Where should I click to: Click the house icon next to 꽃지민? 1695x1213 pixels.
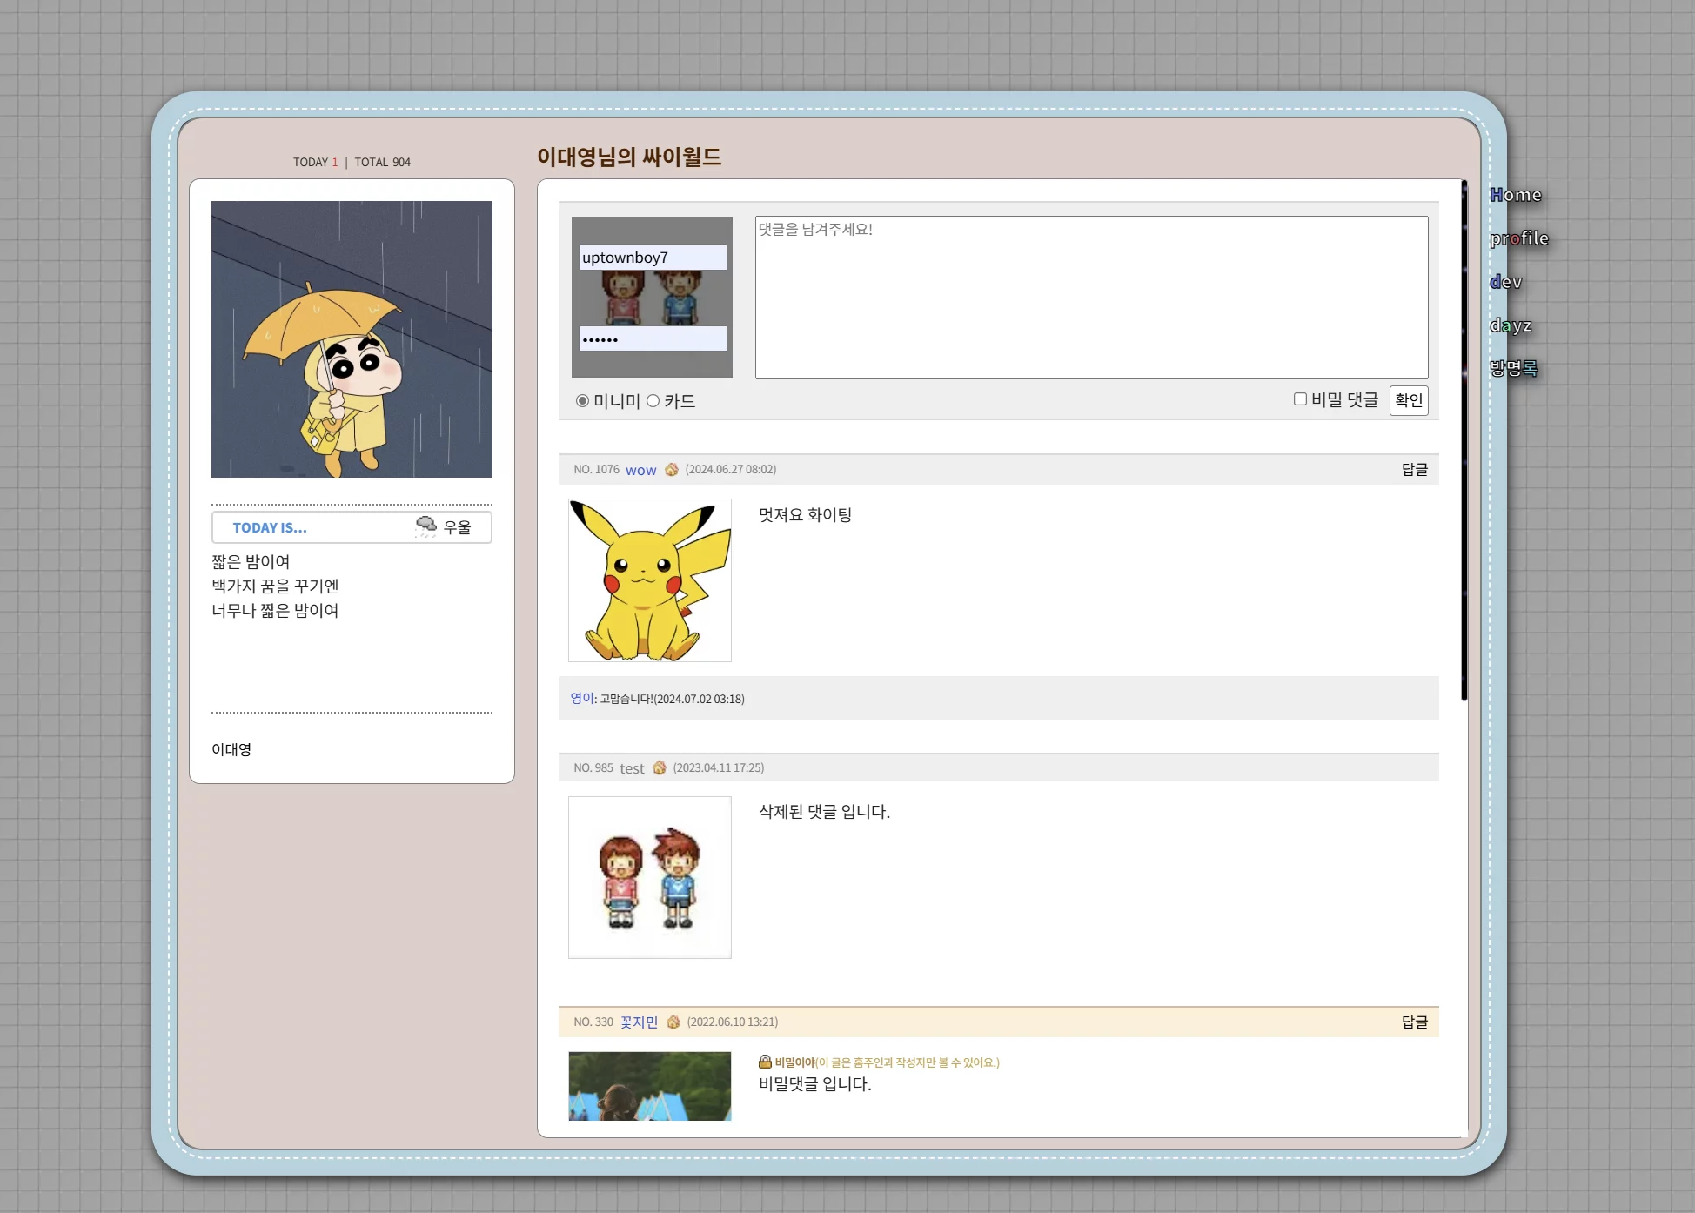[673, 1022]
